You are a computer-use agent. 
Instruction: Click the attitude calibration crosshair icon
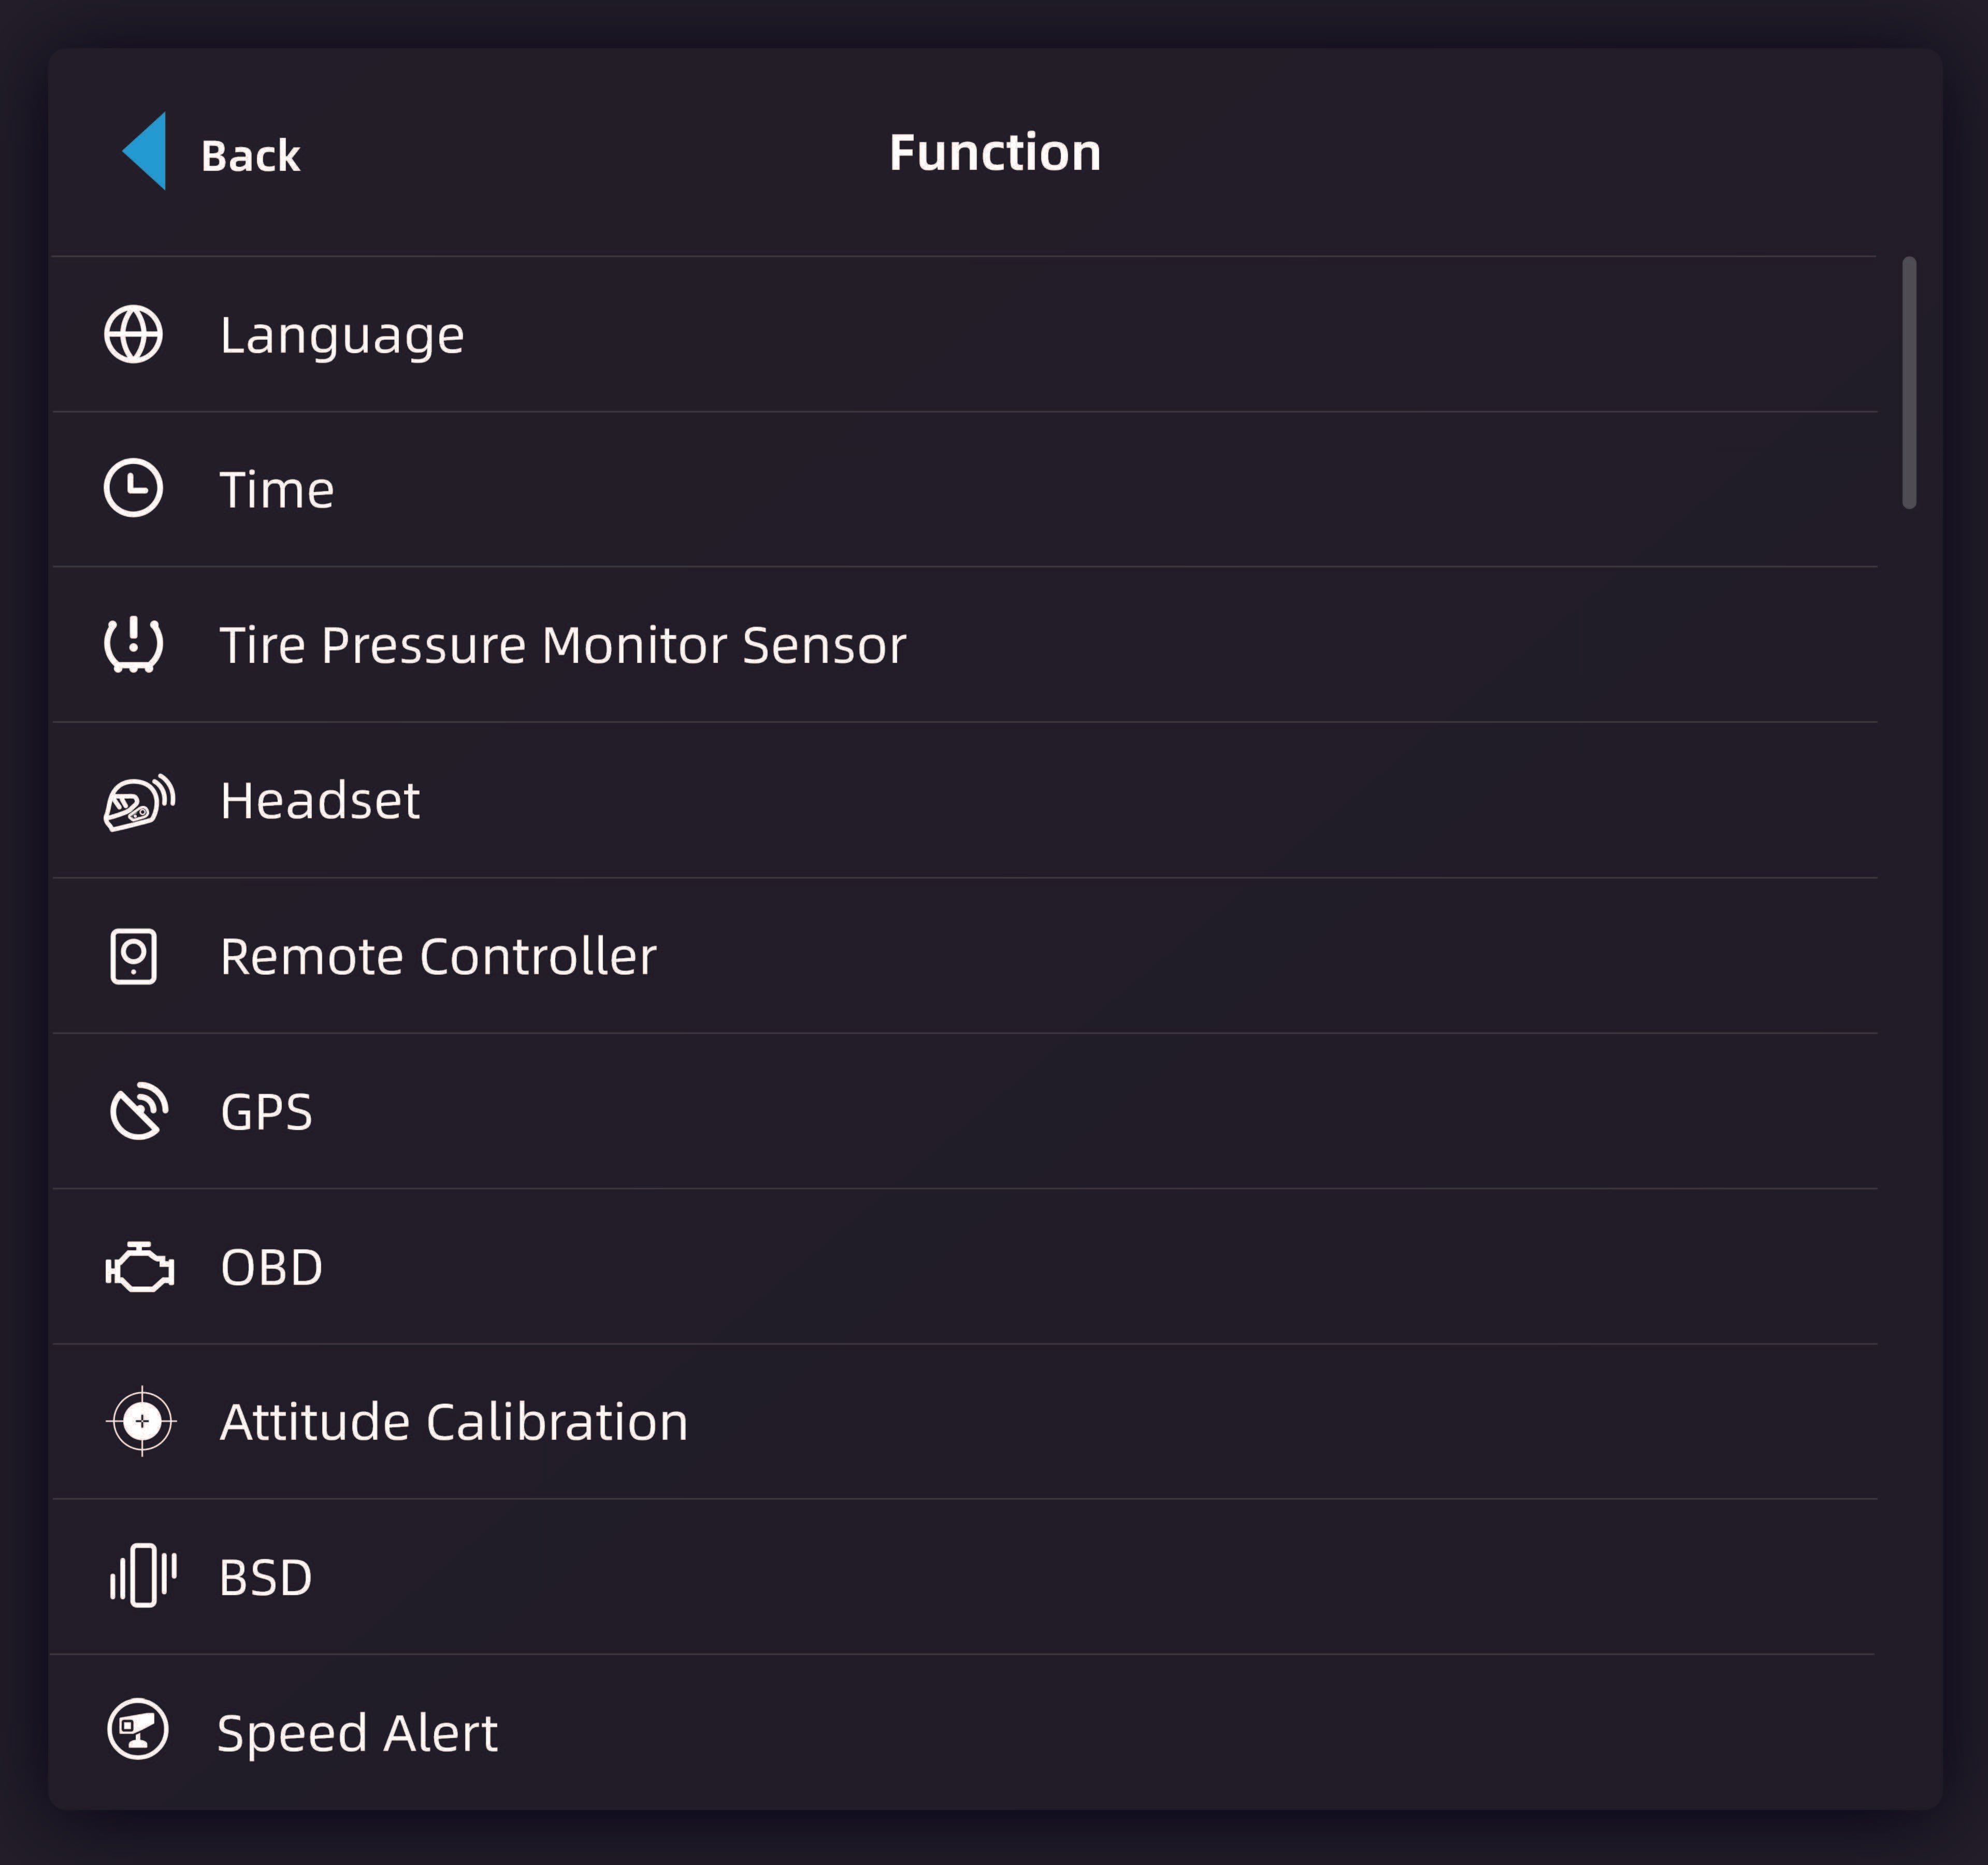[142, 1421]
